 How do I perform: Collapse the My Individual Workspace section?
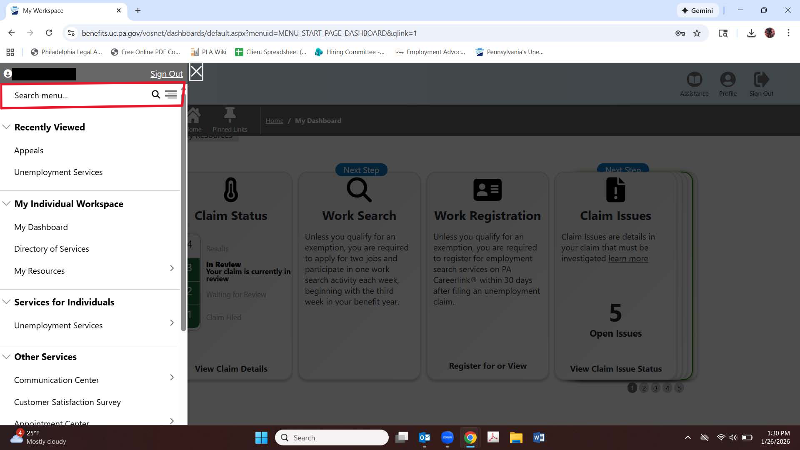coord(6,204)
